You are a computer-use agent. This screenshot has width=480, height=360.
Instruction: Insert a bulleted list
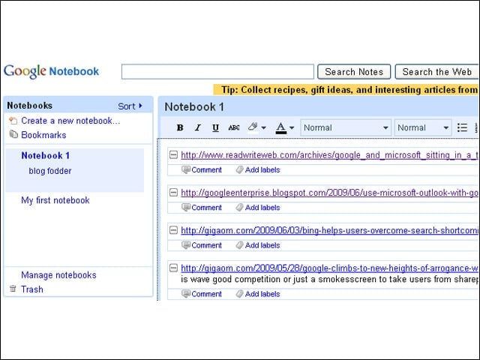point(462,127)
